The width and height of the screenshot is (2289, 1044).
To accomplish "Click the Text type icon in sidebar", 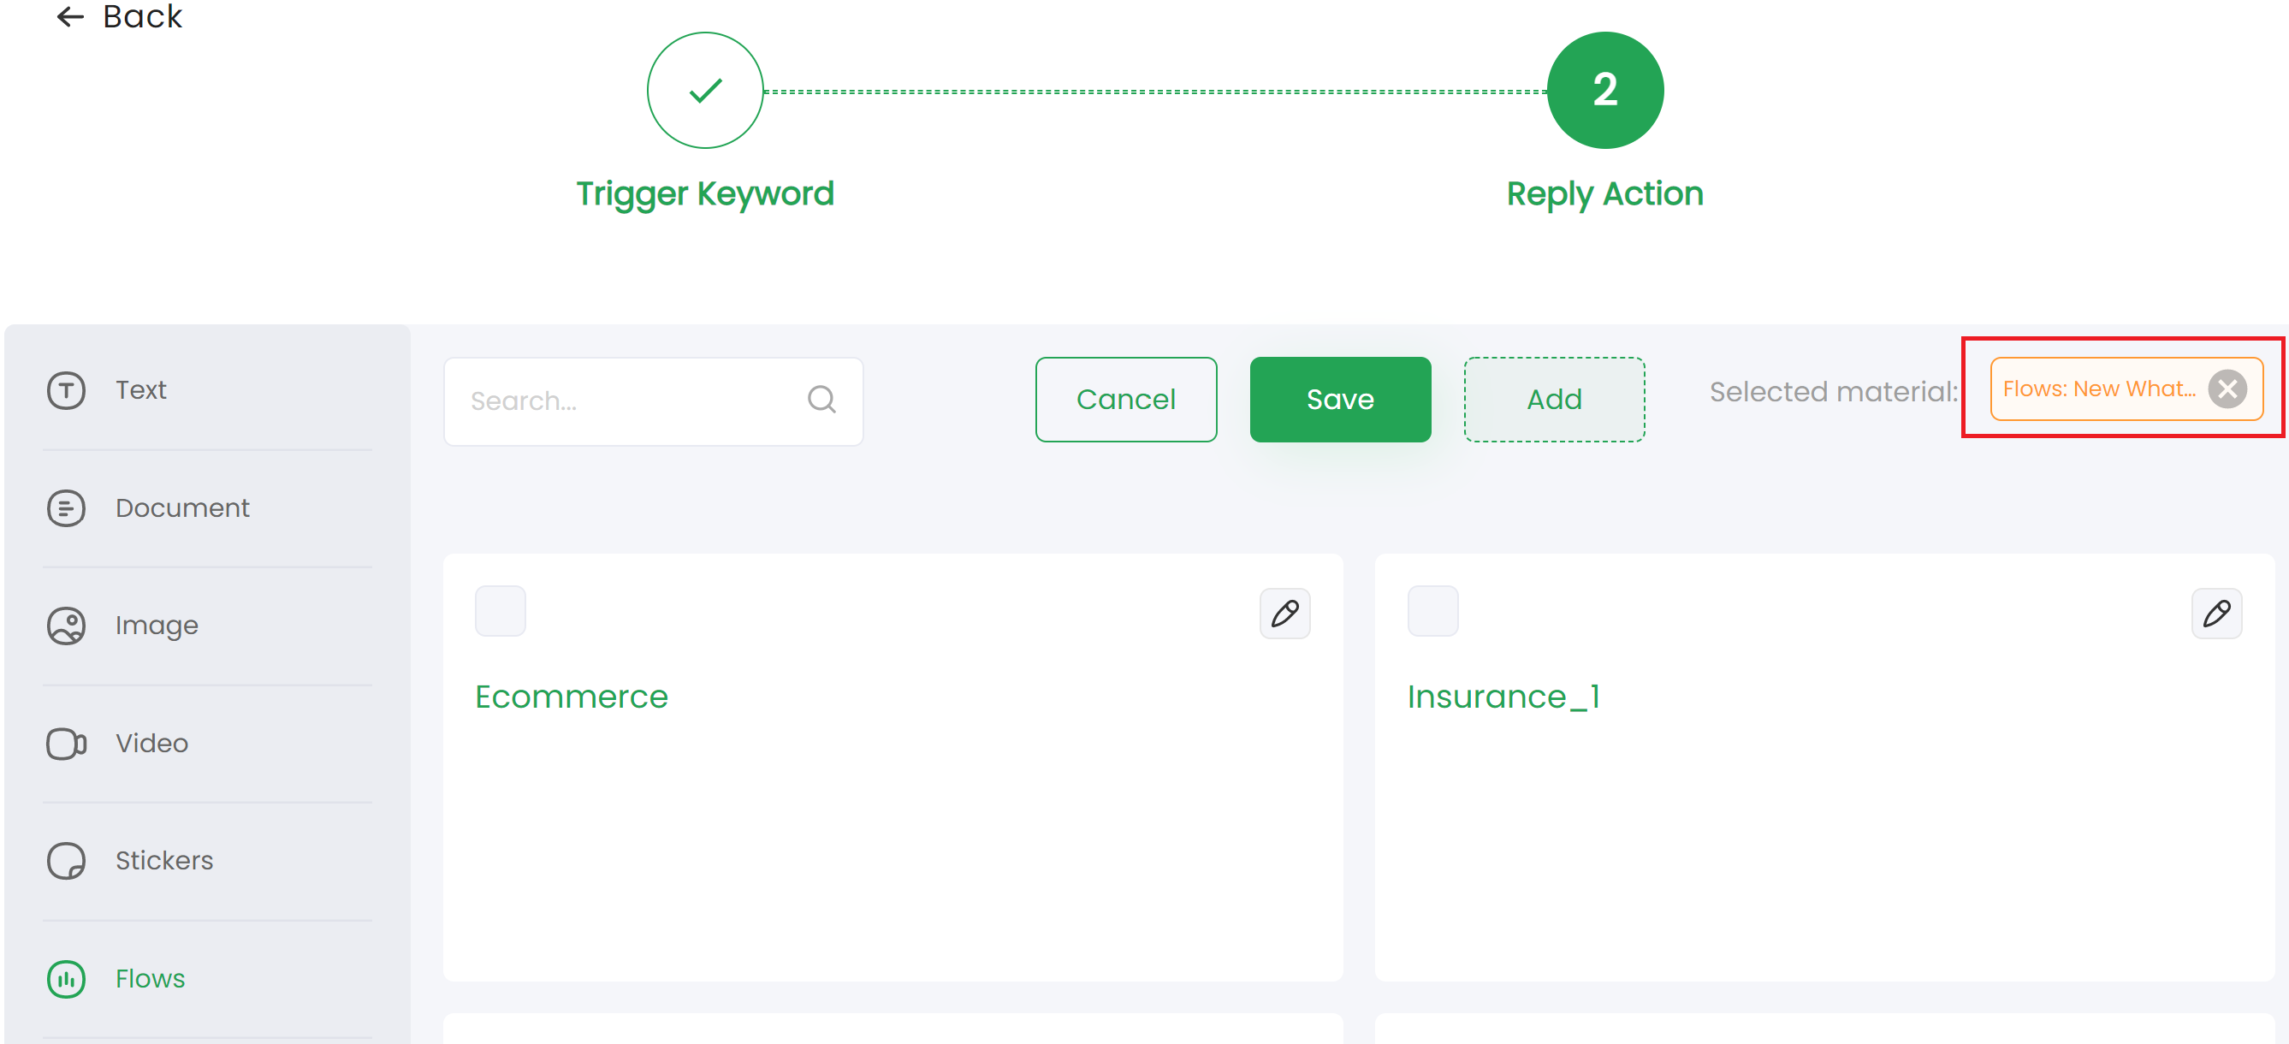I will point(66,390).
